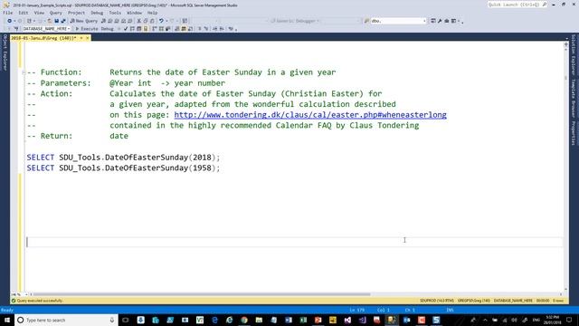Image resolution: width=579 pixels, height=326 pixels.
Task: Click the 'Query executed successfully' status message
Action: click(x=40, y=301)
